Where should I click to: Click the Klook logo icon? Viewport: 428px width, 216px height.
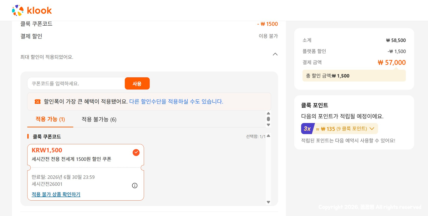pyautogui.click(x=18, y=10)
